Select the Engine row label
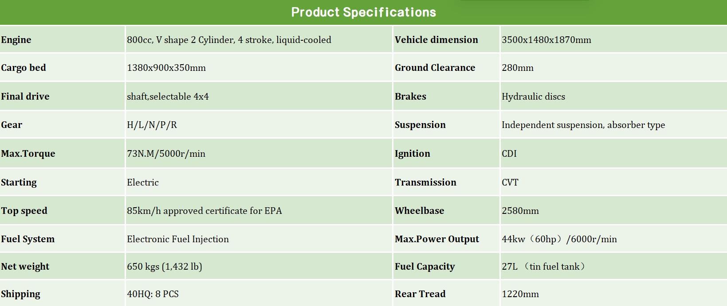 [16, 40]
